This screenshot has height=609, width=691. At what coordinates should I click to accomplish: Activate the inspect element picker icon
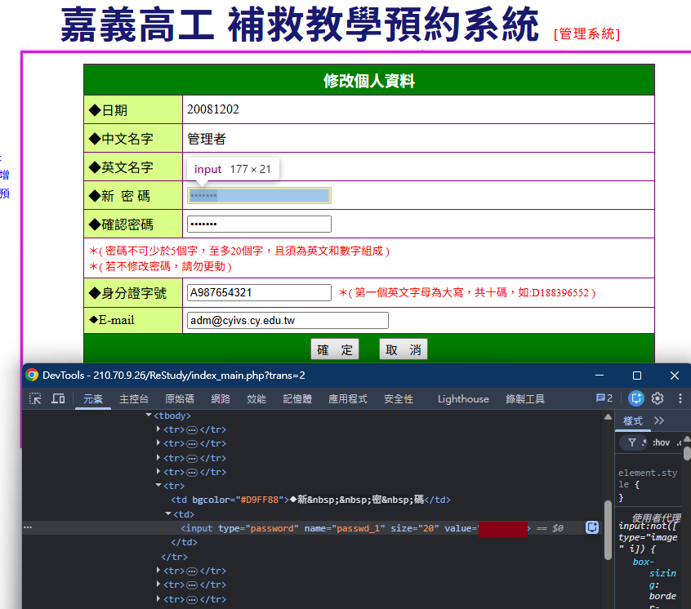(x=35, y=399)
